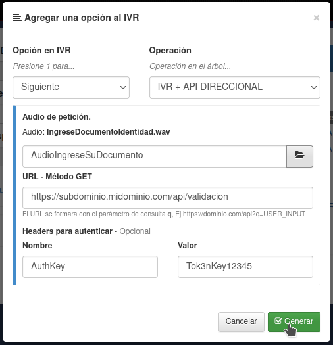Click the checkmark icon on Generar
This screenshot has height=345, width=333.
point(278,321)
